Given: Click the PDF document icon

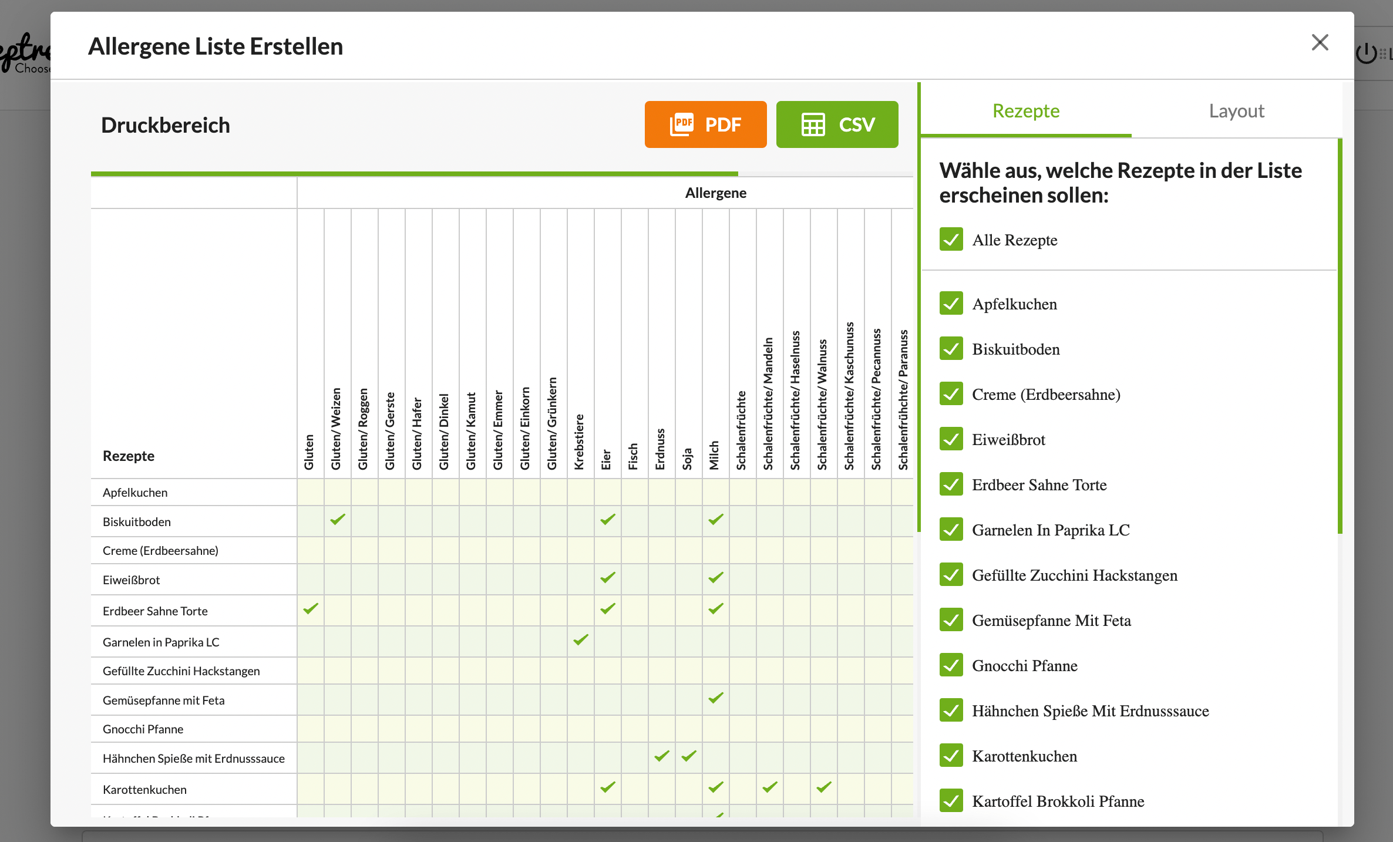Looking at the screenshot, I should (x=682, y=124).
